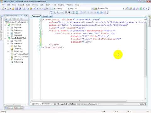151x113 pixels.
Task: Click the Save All icon
Action: point(20,8)
